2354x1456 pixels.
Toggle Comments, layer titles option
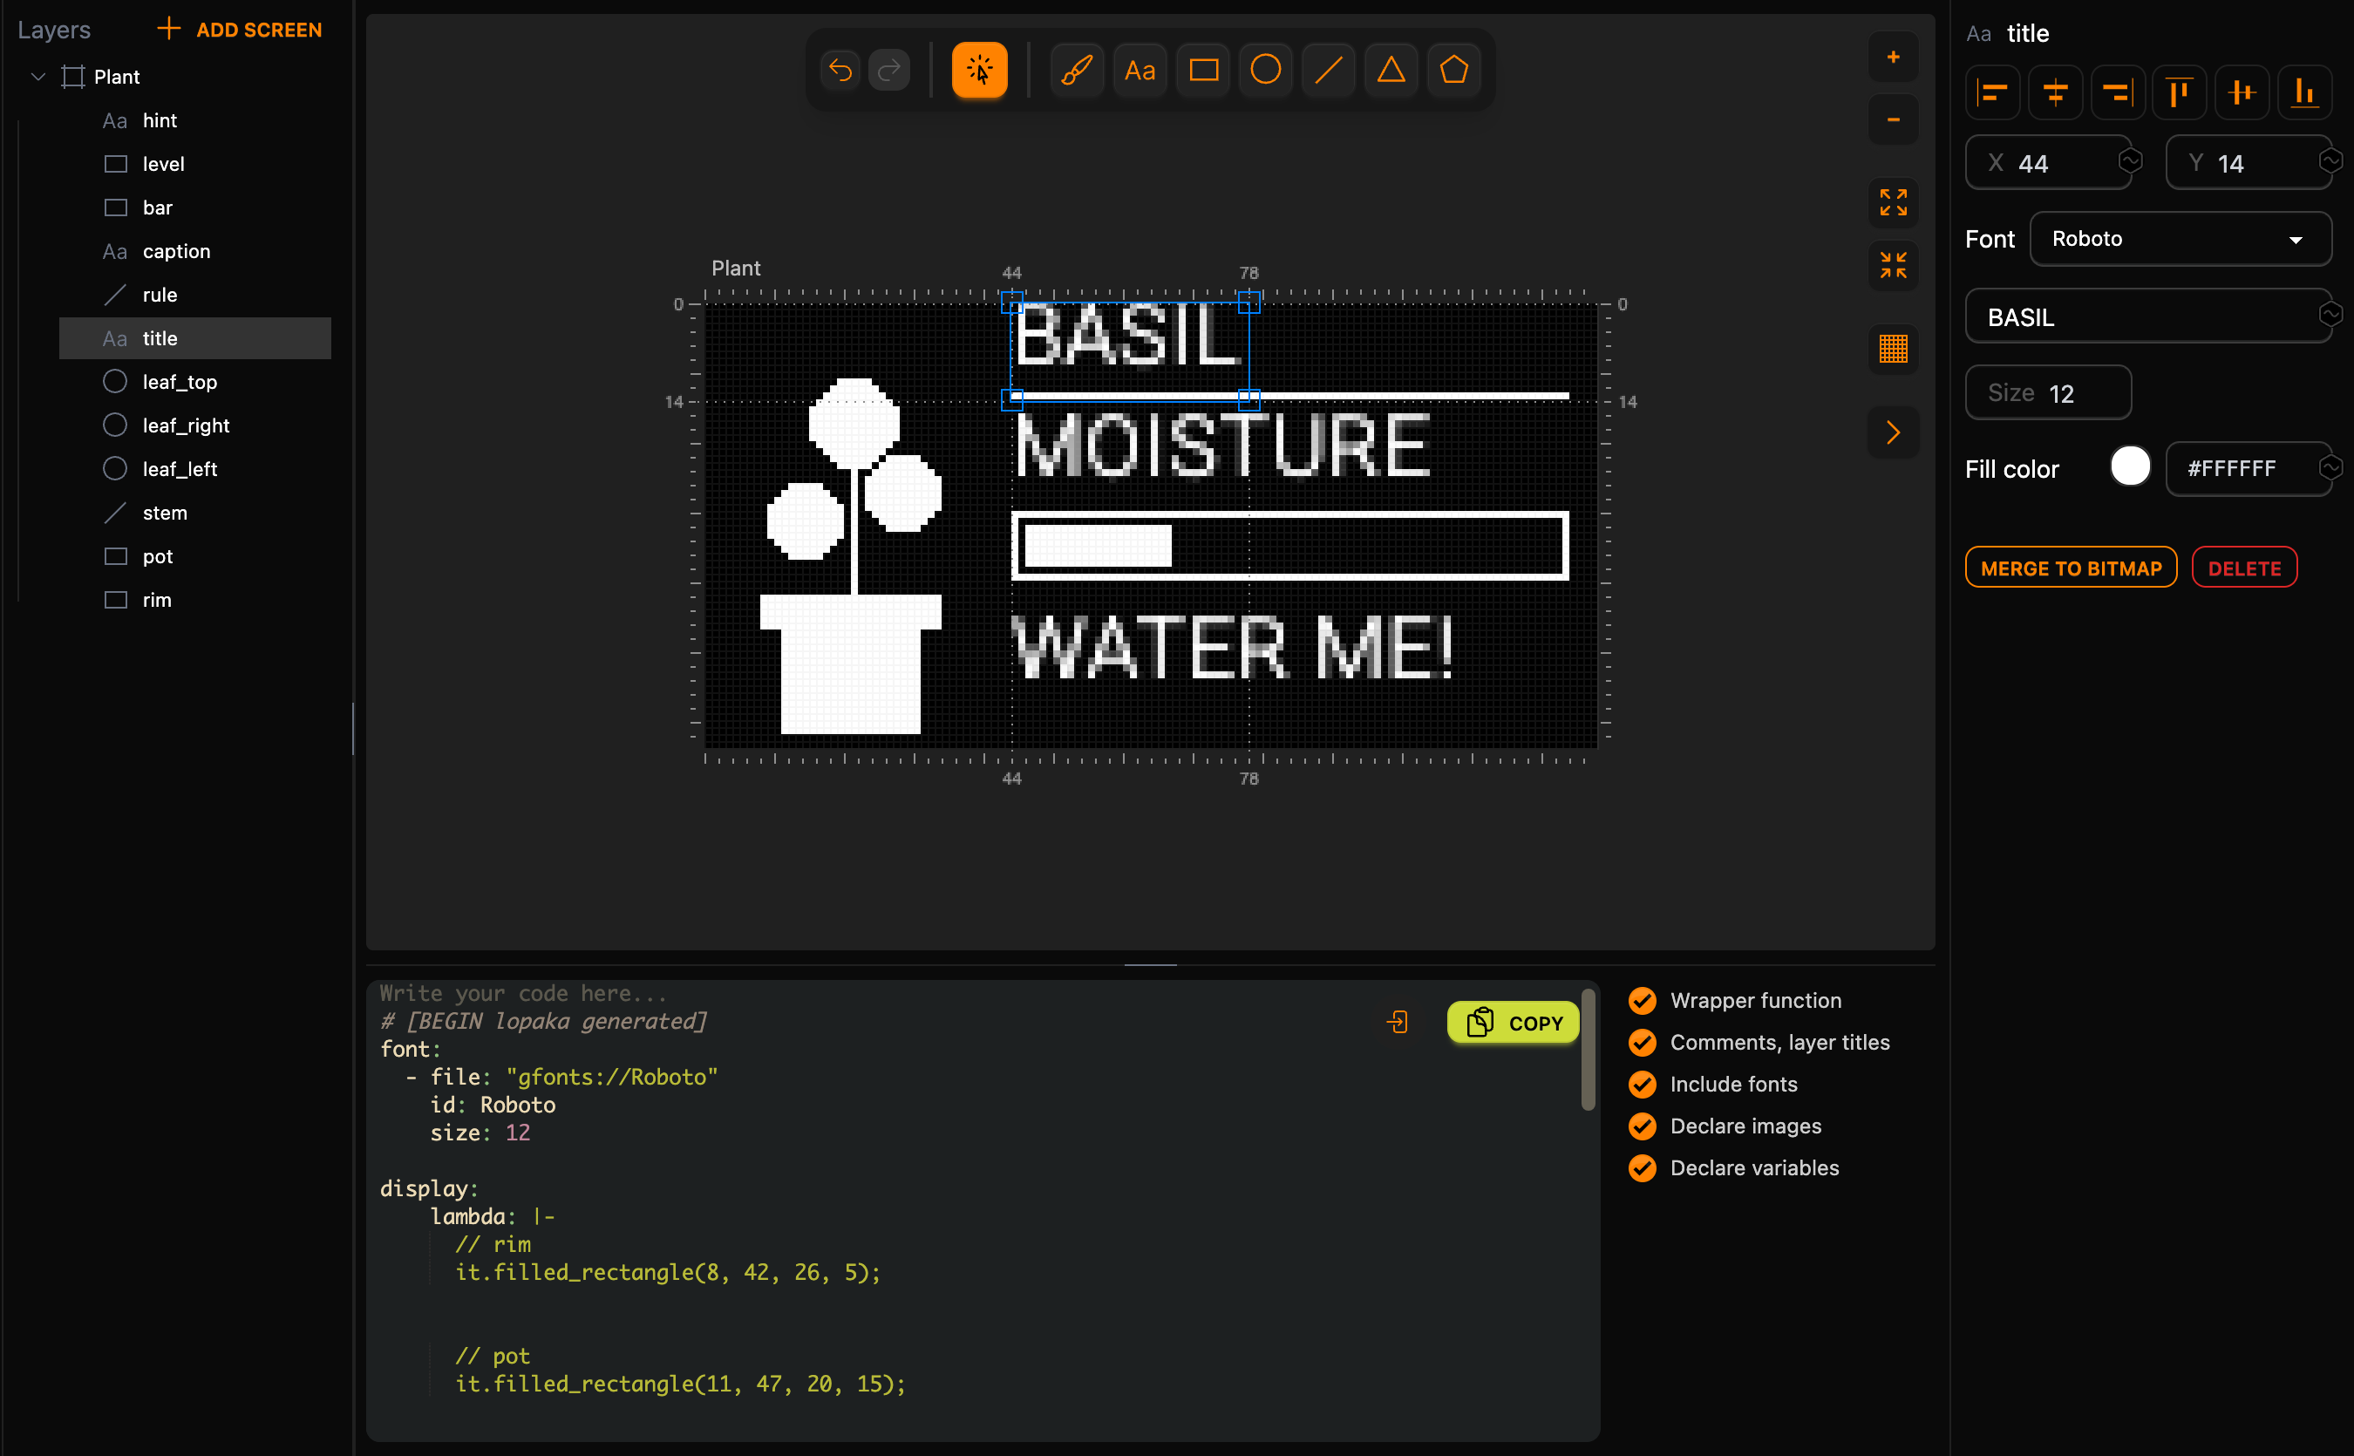pyautogui.click(x=1759, y=1042)
